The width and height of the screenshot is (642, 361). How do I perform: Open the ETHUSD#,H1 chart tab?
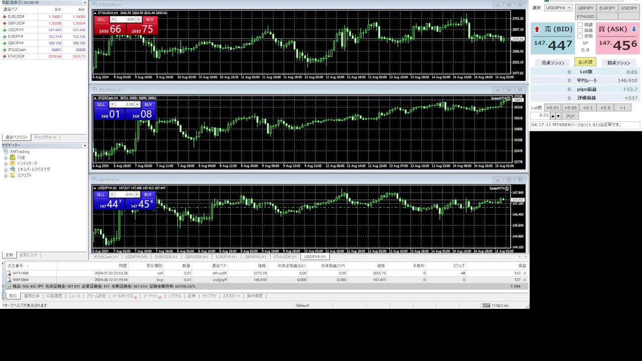click(x=285, y=257)
